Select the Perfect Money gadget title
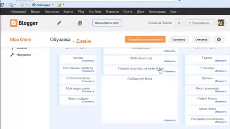The width and height of the screenshot is (230, 129). click(207, 99)
